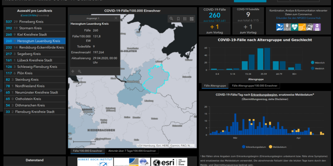The height and width of the screenshot is (166, 333).
Task: Toggle Meldedatum series in daily cases legend
Action: [x=277, y=147]
